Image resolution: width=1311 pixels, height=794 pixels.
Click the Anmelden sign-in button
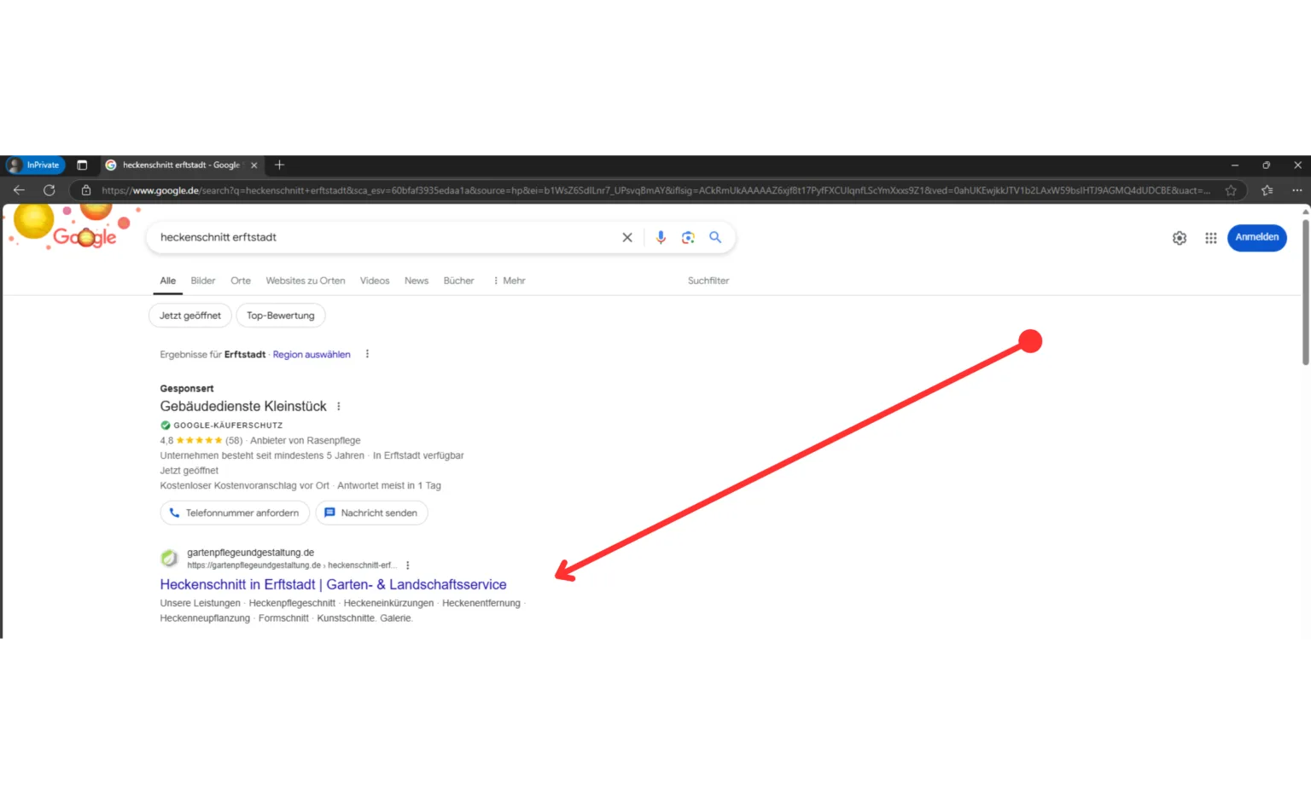[1256, 237]
